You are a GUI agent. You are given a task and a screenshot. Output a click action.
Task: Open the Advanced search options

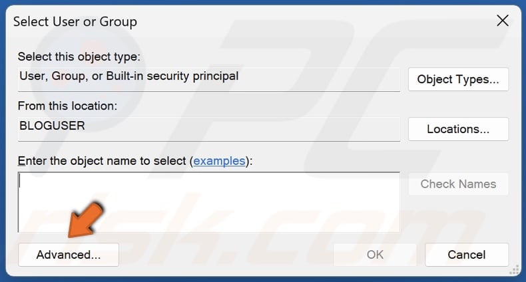click(68, 255)
